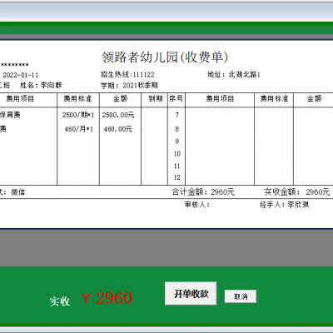
Task: Click the 序号 column header
Action: click(x=176, y=98)
